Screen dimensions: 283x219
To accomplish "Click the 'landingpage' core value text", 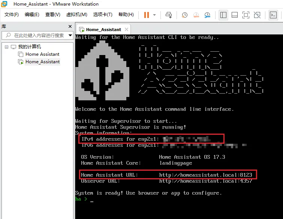I will pyautogui.click(x=176, y=163).
